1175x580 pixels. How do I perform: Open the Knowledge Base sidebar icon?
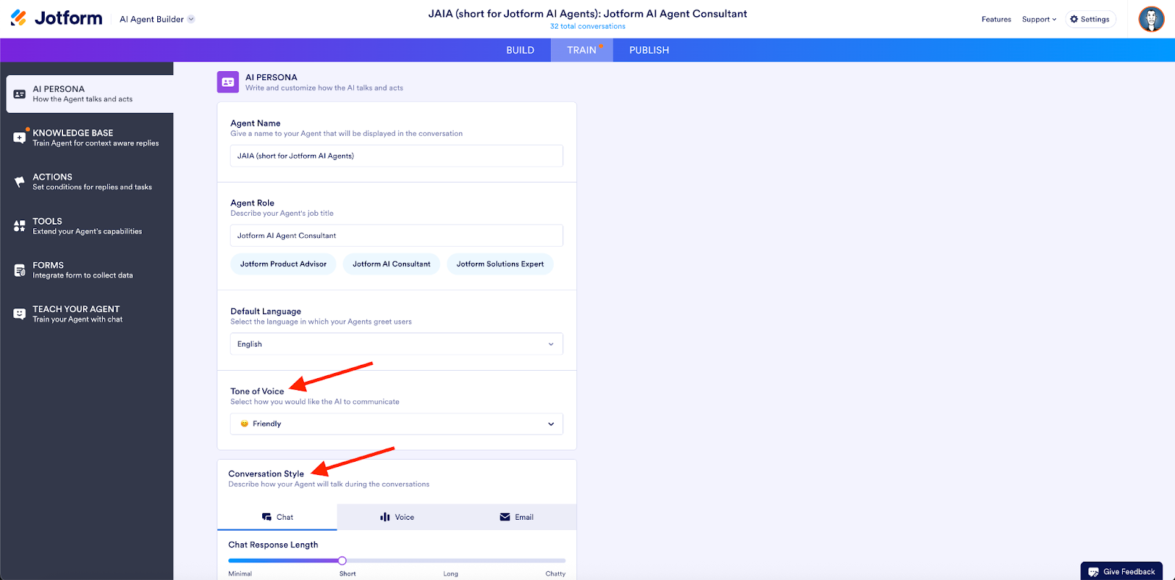coord(20,137)
